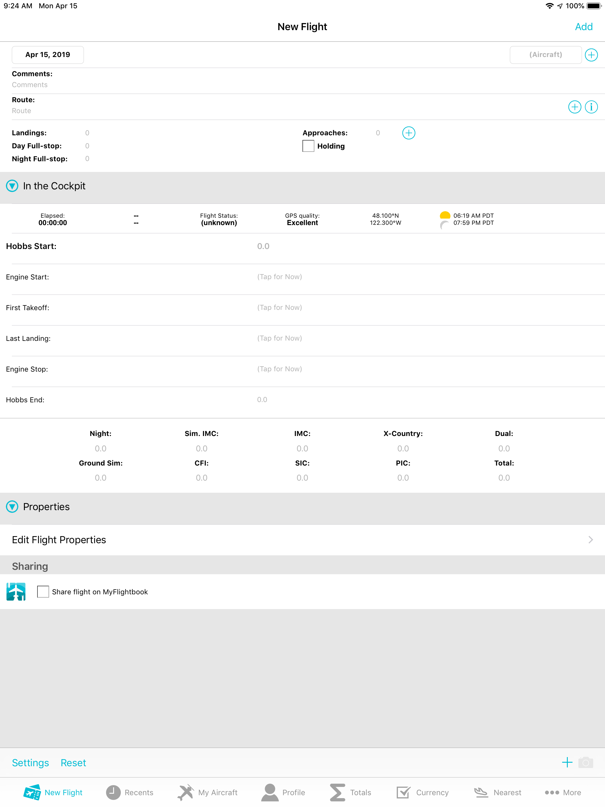The width and height of the screenshot is (605, 807).
Task: Tap the IMC time value
Action: click(x=302, y=448)
